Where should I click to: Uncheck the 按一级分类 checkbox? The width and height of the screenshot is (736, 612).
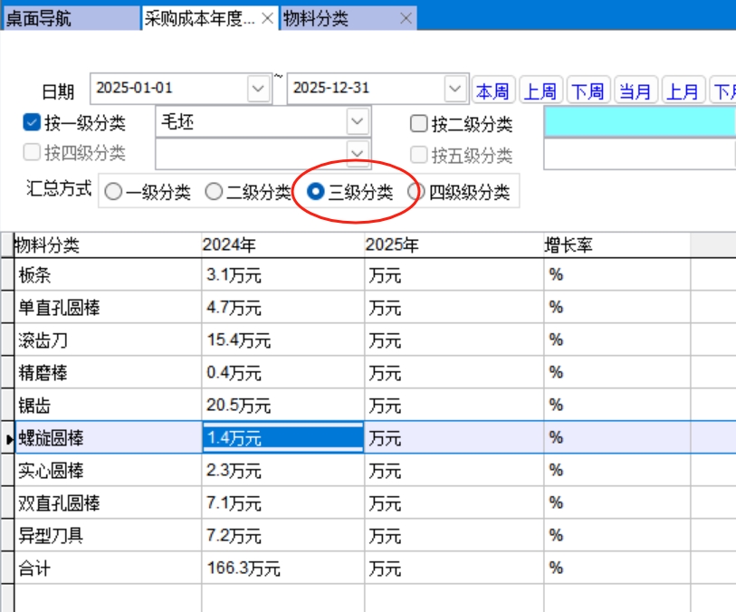pos(32,123)
